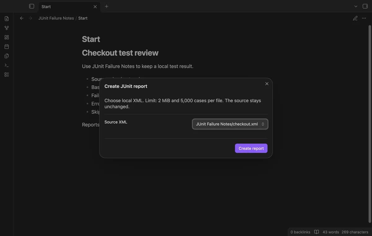The image size is (372, 236).
Task: Open canvas icon in ribbon
Action: point(7,37)
